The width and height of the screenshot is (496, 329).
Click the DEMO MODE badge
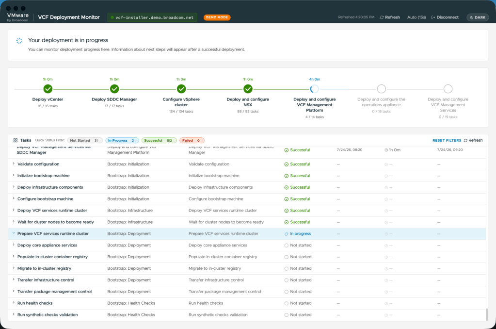(217, 17)
